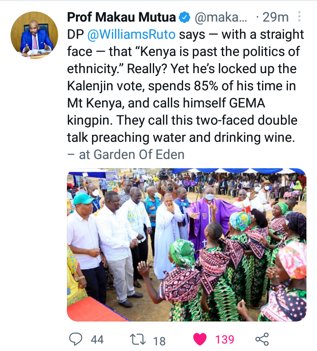This screenshot has width=317, height=351.
Task: Click the truncated @maka... handle
Action: click(221, 18)
